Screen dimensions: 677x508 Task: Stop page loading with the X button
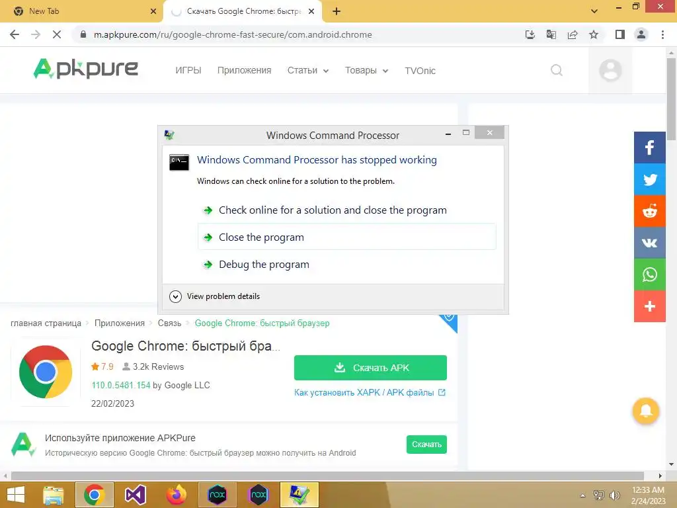coord(57,34)
